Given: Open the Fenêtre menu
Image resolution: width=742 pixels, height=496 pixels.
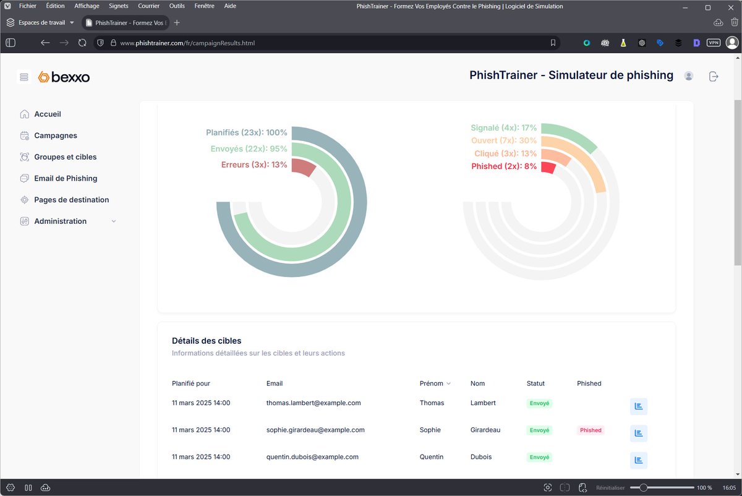Looking at the screenshot, I should [x=204, y=6].
